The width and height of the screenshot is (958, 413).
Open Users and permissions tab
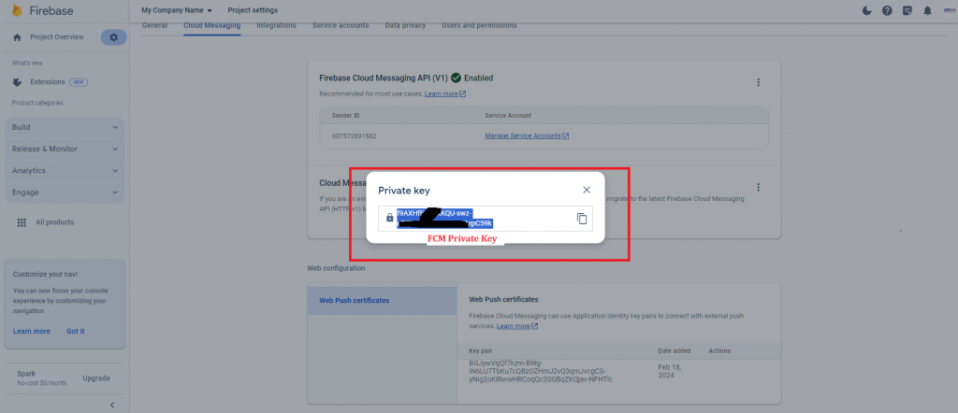tap(479, 25)
